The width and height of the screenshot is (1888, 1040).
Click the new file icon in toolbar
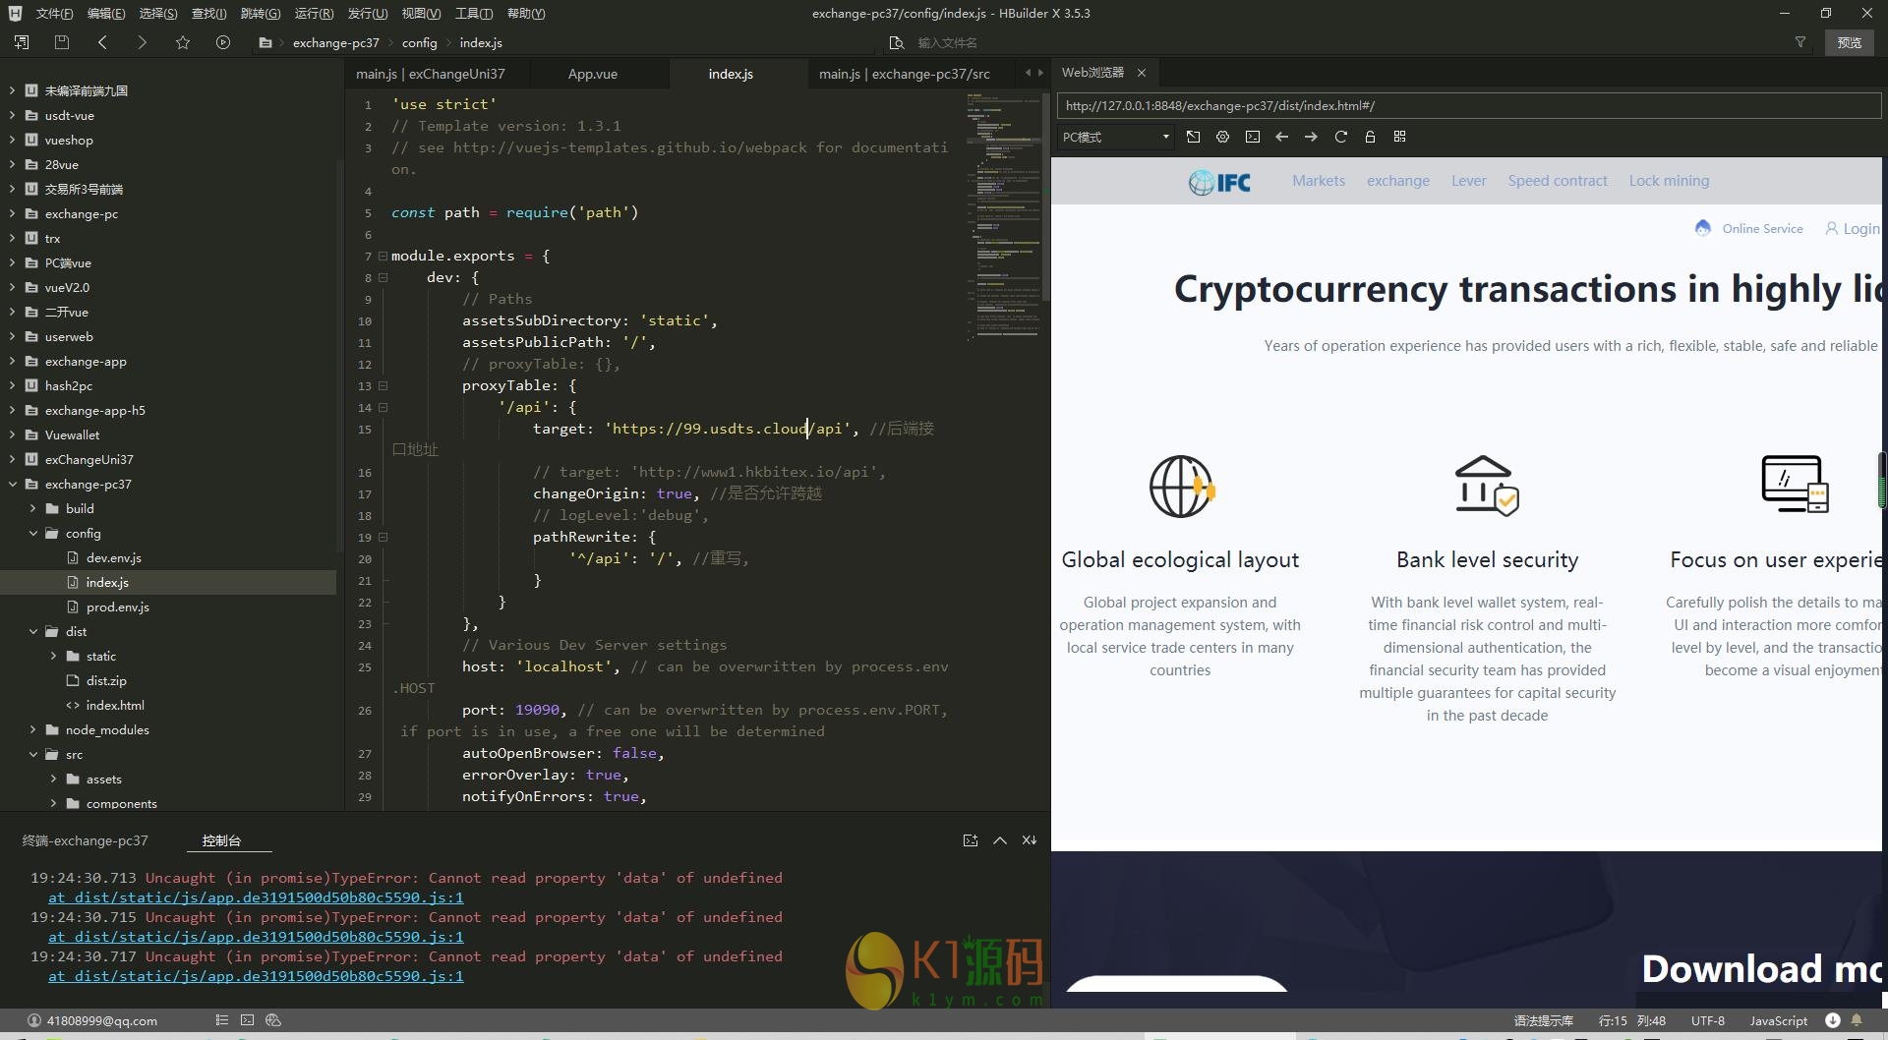22,42
